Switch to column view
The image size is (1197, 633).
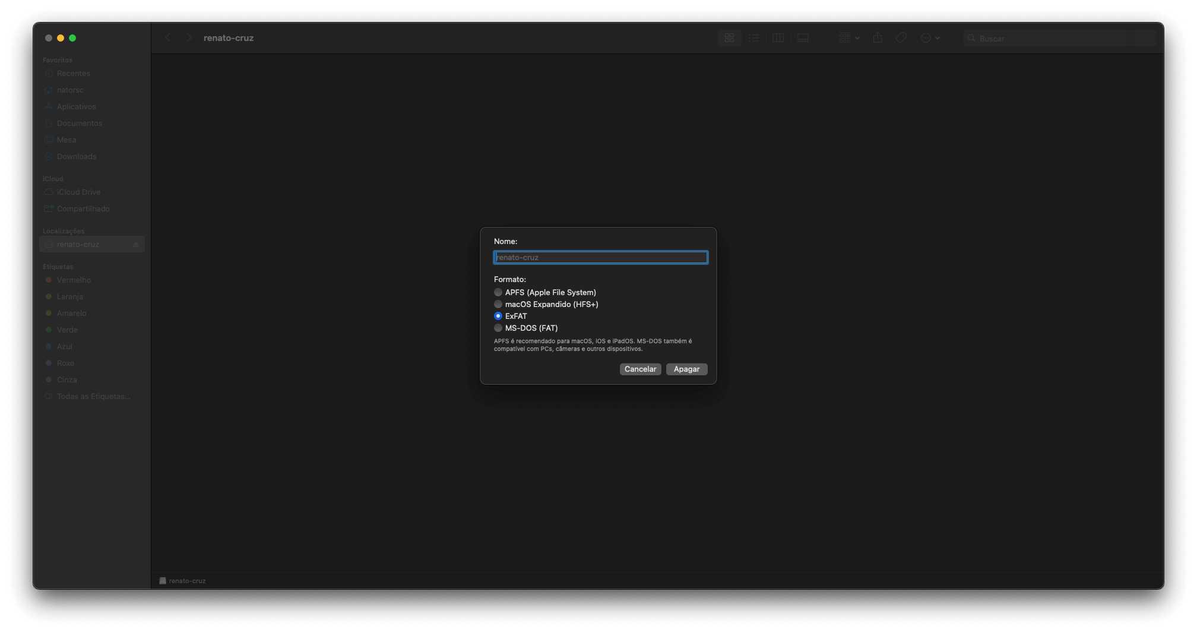pos(778,38)
